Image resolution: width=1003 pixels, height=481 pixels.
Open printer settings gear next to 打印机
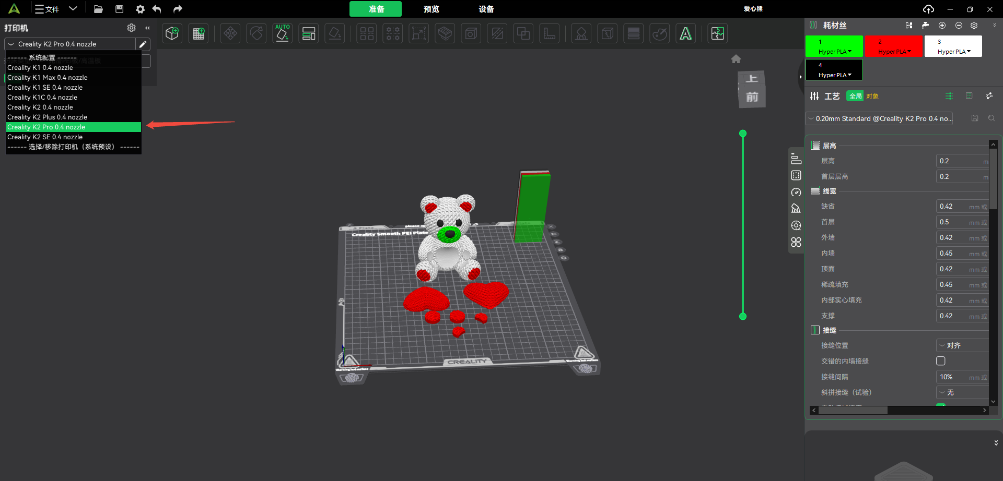pyautogui.click(x=132, y=28)
